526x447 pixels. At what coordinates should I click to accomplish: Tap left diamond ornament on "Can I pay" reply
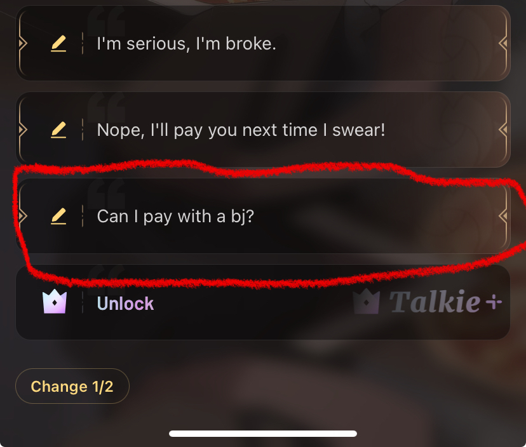[22, 216]
